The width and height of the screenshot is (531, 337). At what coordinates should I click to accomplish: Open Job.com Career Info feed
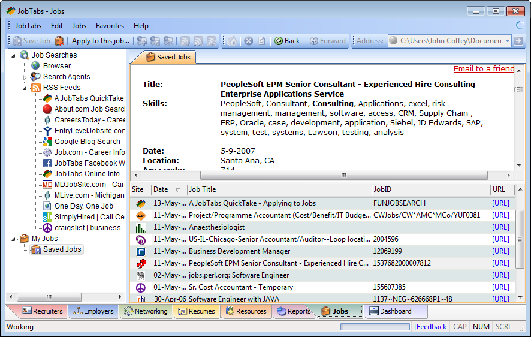89,152
